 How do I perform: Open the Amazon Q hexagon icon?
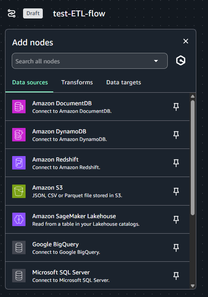pos(181,60)
